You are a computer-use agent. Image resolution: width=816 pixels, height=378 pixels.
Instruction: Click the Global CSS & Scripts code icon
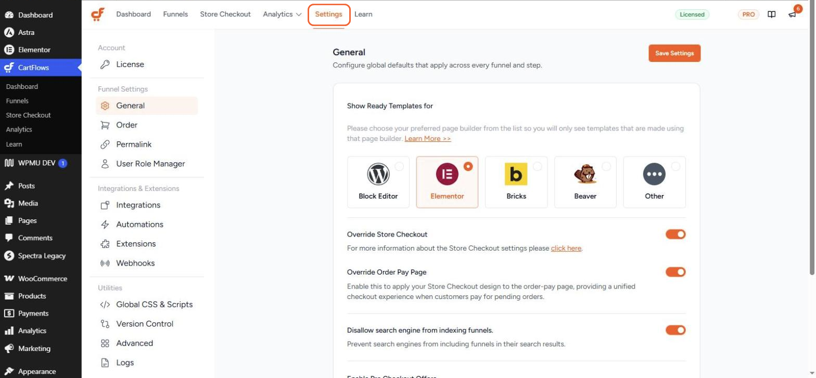[x=105, y=305]
